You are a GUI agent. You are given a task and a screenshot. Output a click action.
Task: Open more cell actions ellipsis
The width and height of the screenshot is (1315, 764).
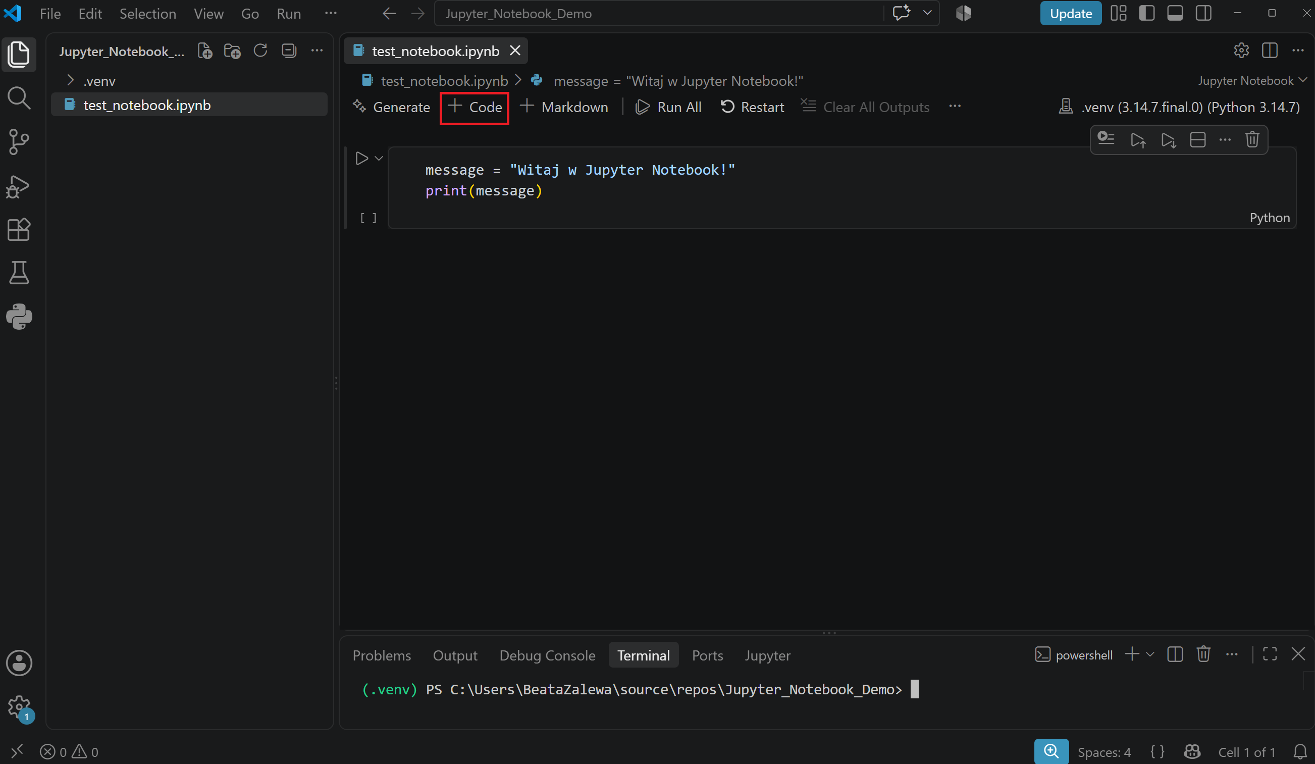click(x=1224, y=140)
